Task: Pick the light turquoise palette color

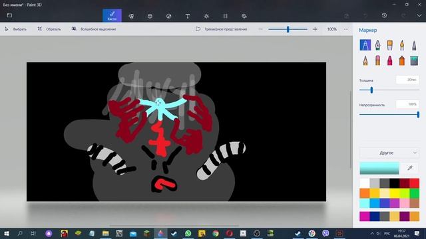Action: point(365,203)
